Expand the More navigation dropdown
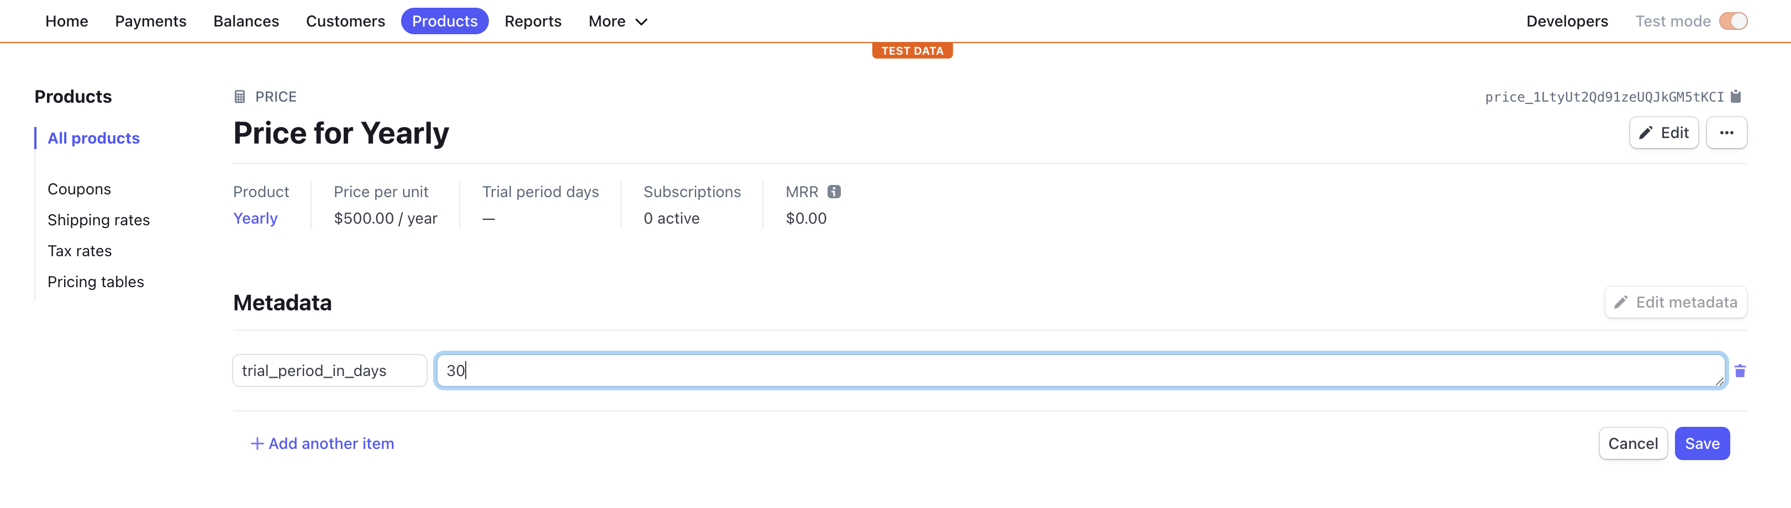Viewport: 1791px width, 508px height. click(x=618, y=22)
